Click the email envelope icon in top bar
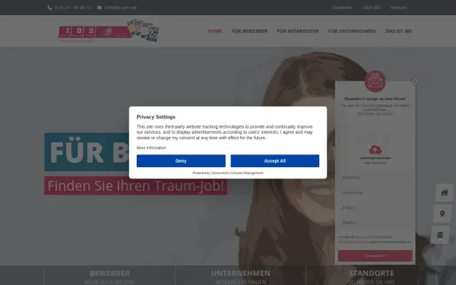This screenshot has height=285, width=456. pyautogui.click(x=100, y=8)
